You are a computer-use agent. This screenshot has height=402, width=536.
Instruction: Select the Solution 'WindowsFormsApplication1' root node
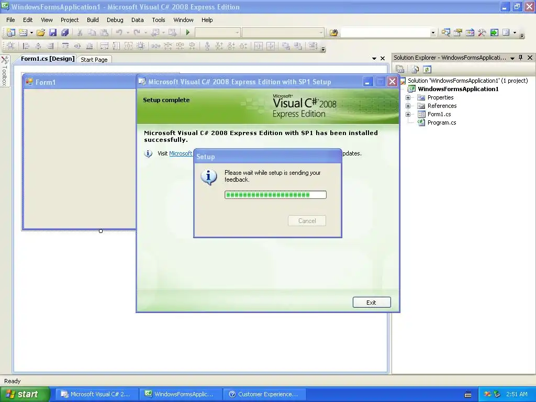tap(467, 81)
